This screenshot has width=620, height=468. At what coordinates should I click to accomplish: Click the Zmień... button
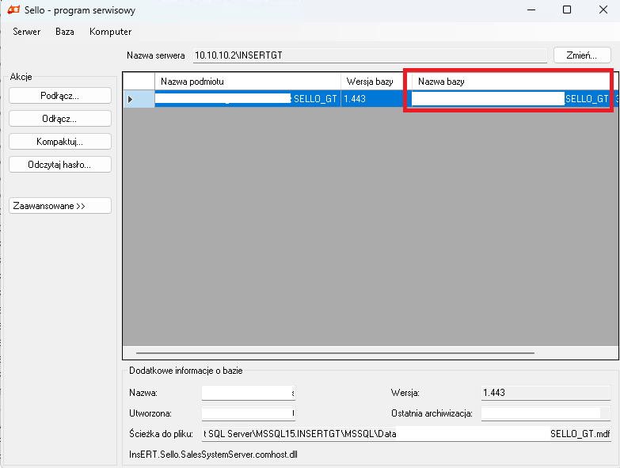[582, 55]
